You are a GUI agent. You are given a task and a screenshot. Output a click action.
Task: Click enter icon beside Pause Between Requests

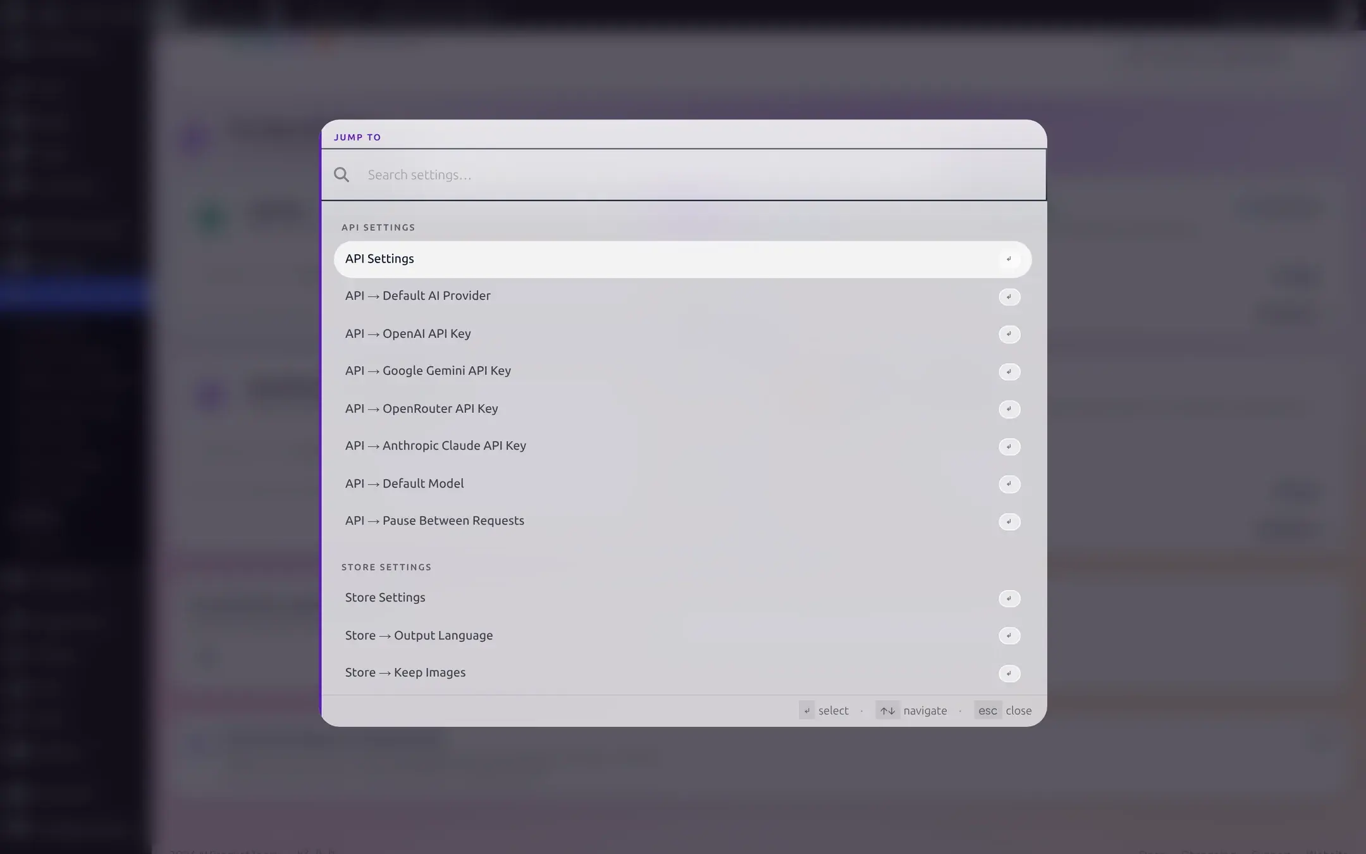point(1009,522)
